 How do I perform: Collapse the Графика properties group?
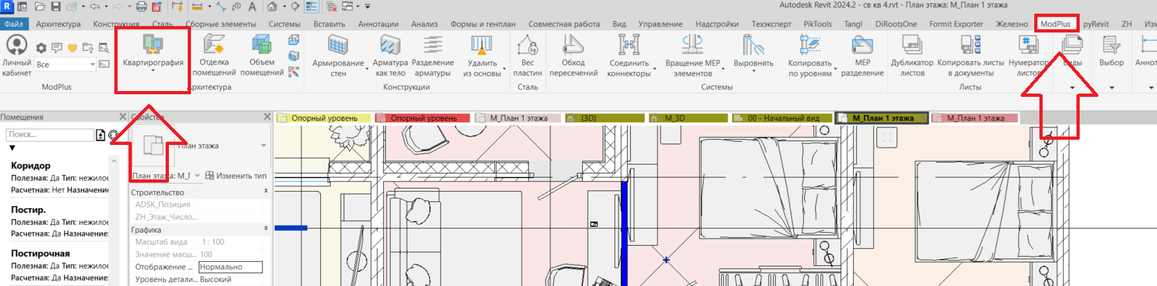point(266,229)
